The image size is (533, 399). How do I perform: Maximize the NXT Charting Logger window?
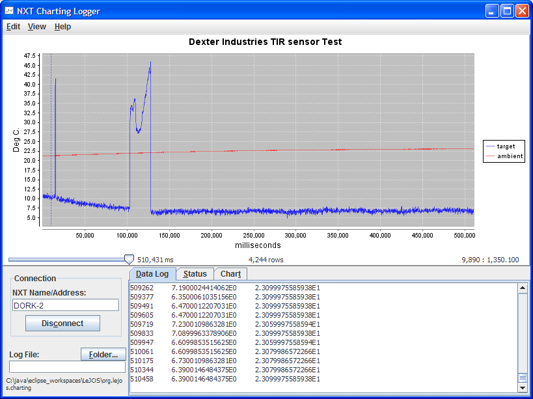tap(507, 11)
